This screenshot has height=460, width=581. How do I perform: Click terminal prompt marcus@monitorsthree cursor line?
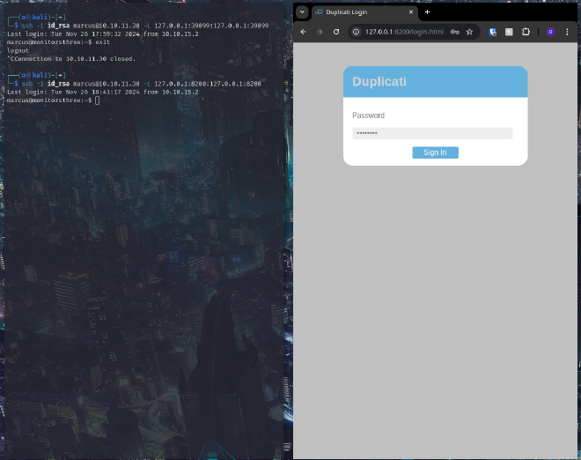(54, 100)
